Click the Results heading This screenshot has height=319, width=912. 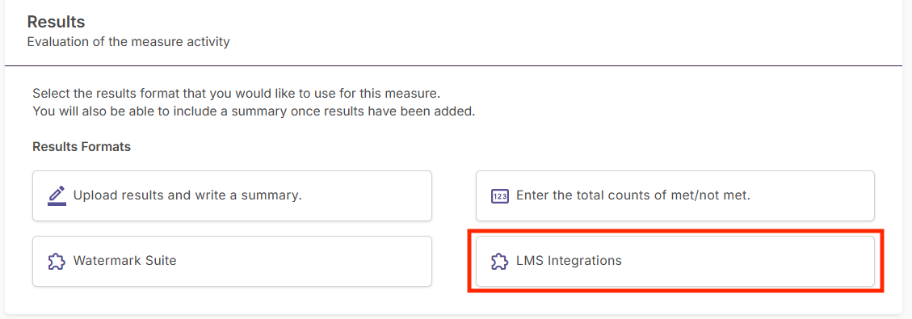click(x=57, y=23)
